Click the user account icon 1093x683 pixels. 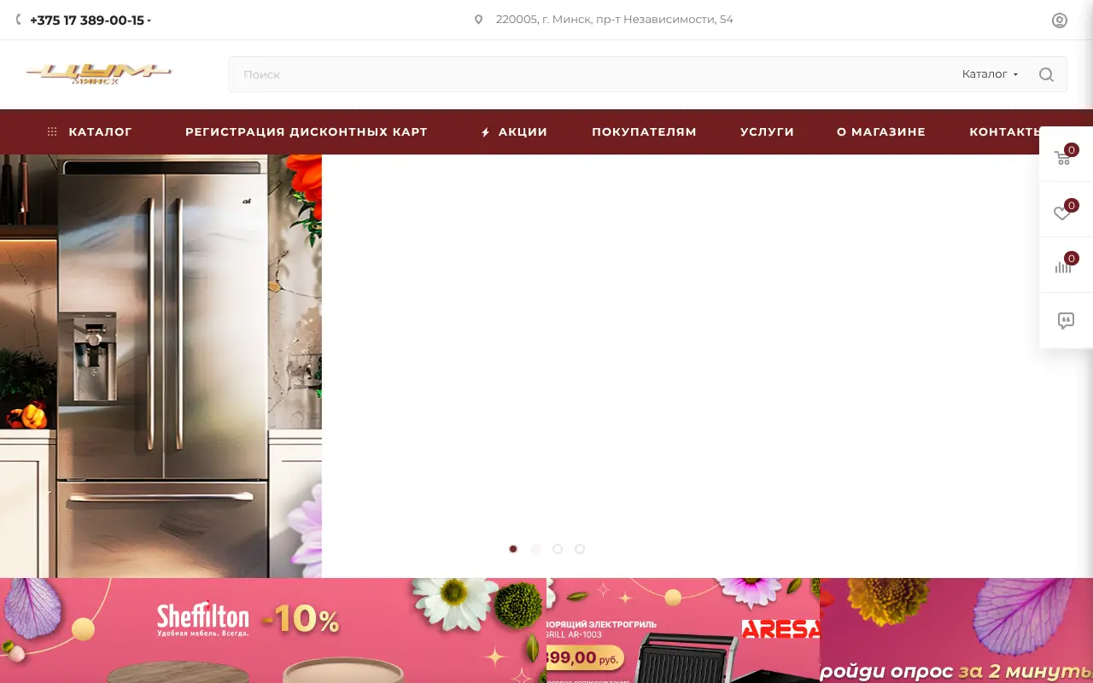1059,20
